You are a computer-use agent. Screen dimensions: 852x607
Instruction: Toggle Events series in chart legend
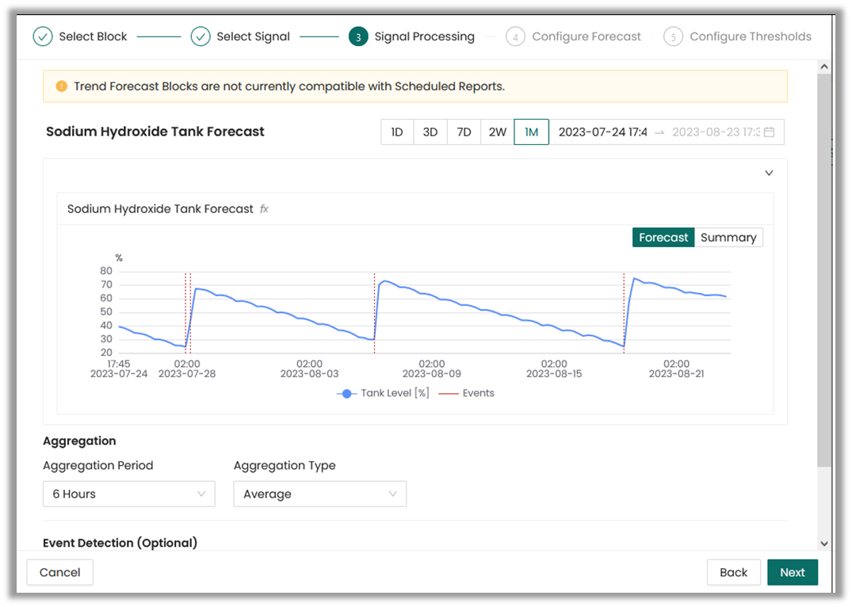(467, 393)
